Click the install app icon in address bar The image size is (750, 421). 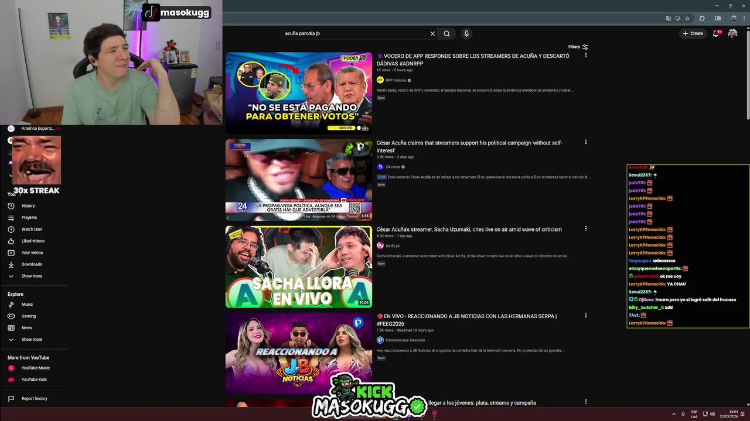(678, 18)
